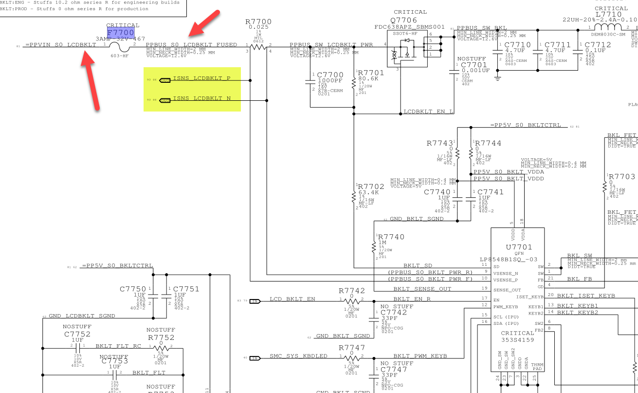The height and width of the screenshot is (393, 638).
Task: Click the ISNS_LCDBKLT_N net name
Action: [x=201, y=98]
